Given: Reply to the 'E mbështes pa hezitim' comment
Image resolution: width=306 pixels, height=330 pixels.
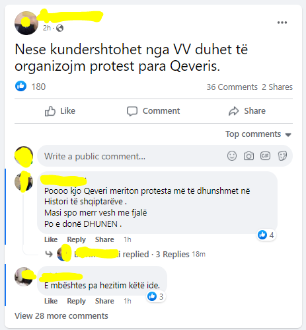Looking at the screenshot, I should click(76, 301).
